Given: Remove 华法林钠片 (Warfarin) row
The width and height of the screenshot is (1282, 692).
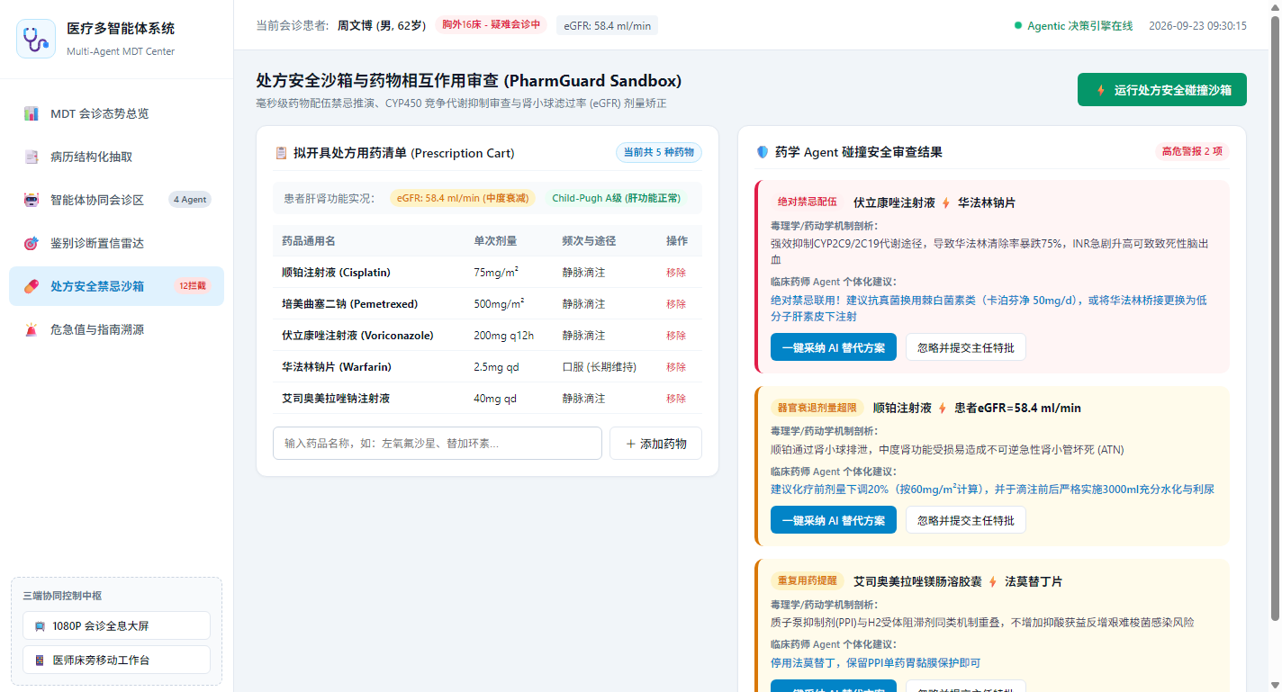Looking at the screenshot, I should 676,367.
